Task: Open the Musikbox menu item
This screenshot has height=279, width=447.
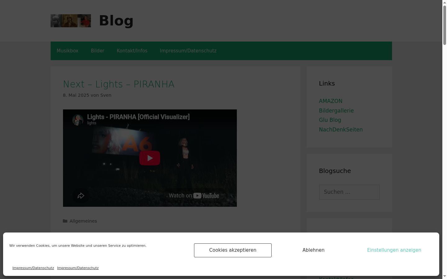Action: click(67, 51)
